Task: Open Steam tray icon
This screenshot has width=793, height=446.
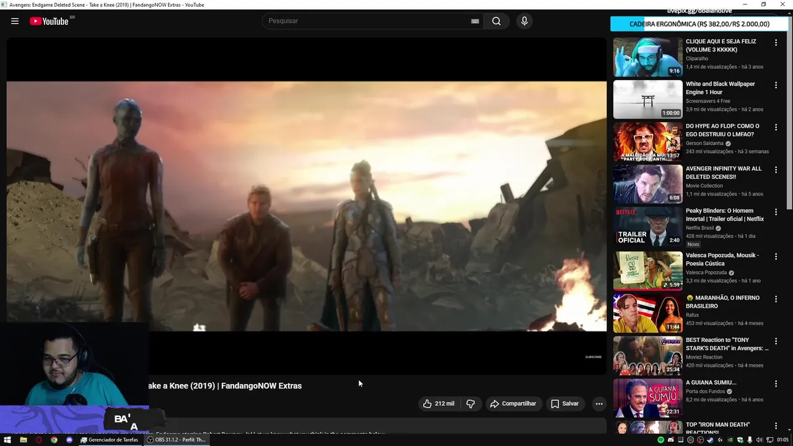Action: pyautogui.click(x=710, y=440)
